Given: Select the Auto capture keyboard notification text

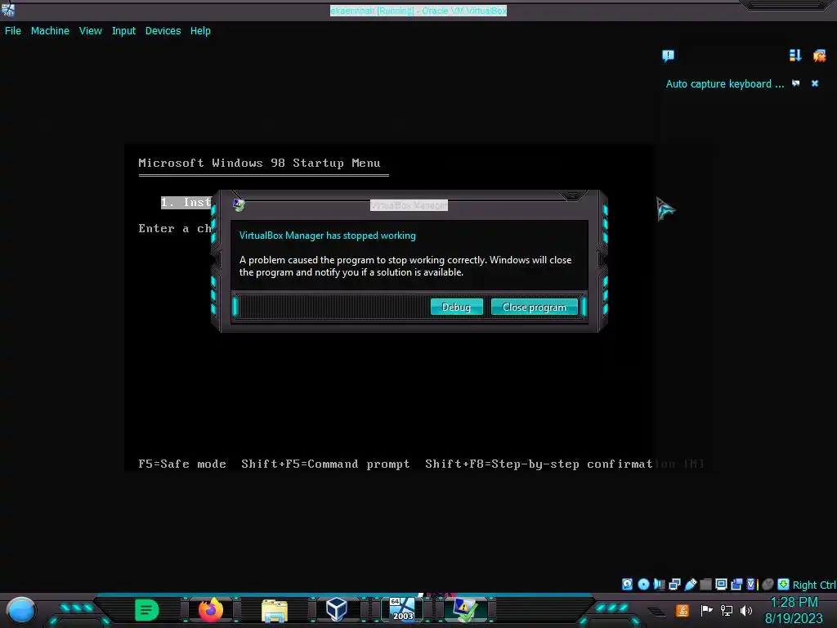Looking at the screenshot, I should click(725, 84).
